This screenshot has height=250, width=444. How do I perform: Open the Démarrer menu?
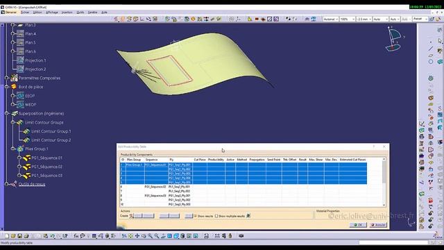coord(11,12)
